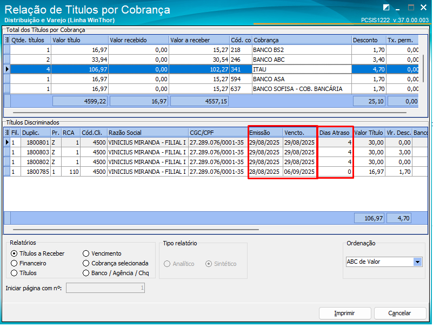Viewport: 433px width, 326px height.
Task: Click the Iniciar página com nº input field
Action: [x=105, y=288]
